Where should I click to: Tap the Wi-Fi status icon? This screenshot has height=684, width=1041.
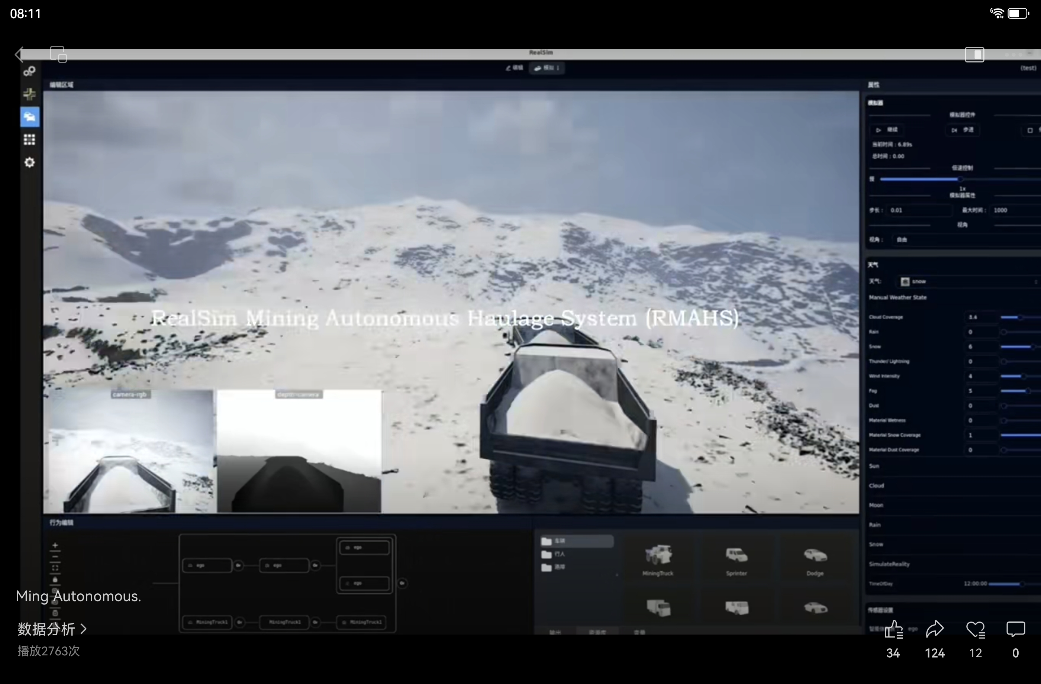[x=997, y=13]
